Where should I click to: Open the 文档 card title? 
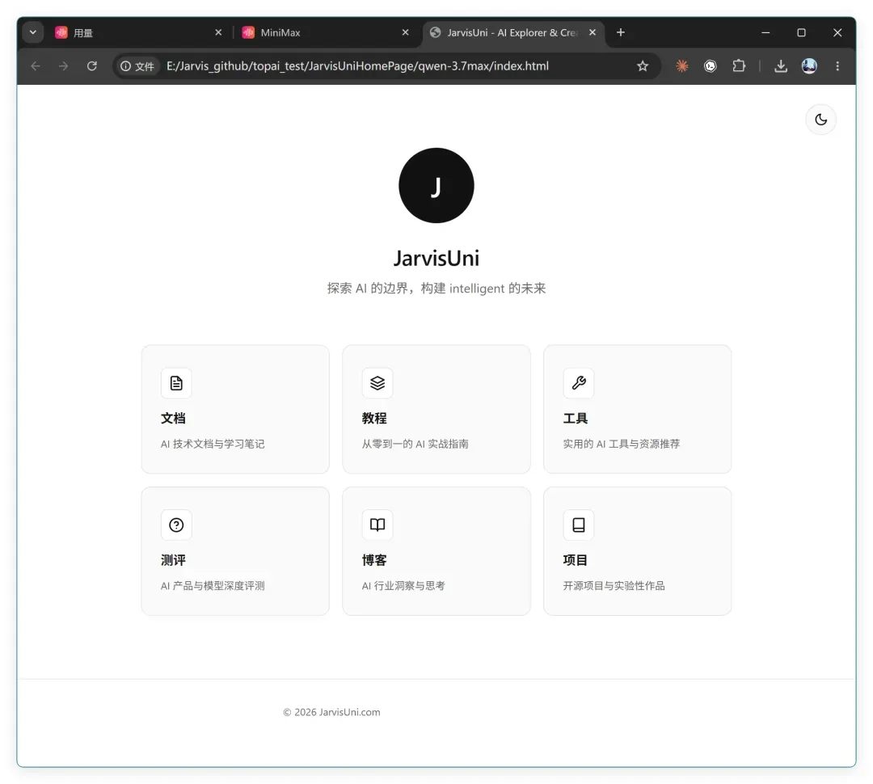click(x=173, y=418)
